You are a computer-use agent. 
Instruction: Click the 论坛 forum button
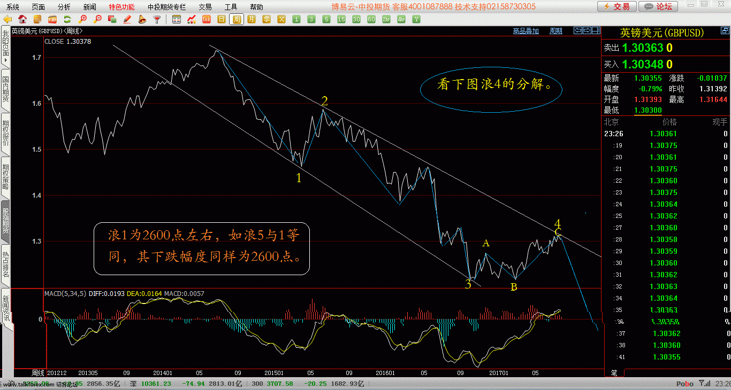(658, 6)
